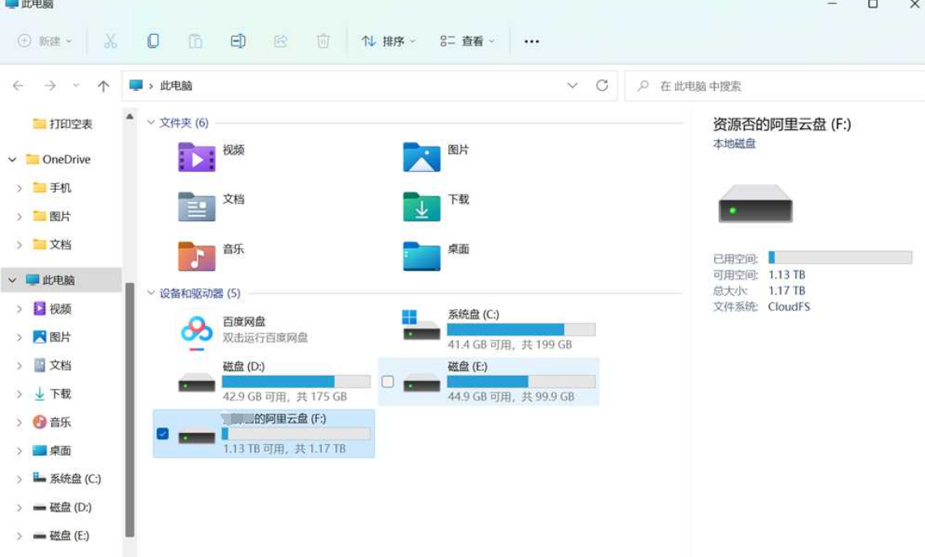
Task: Click the Delete trash icon
Action: pyautogui.click(x=323, y=41)
